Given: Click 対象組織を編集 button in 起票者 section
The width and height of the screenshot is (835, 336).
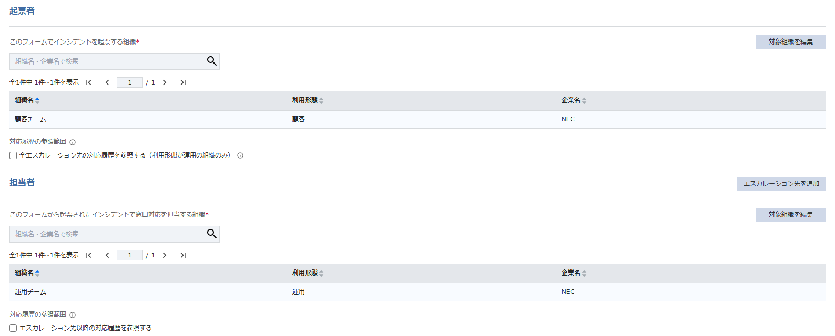Looking at the screenshot, I should [790, 42].
